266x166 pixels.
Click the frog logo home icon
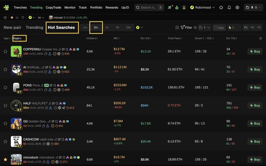(6, 7)
